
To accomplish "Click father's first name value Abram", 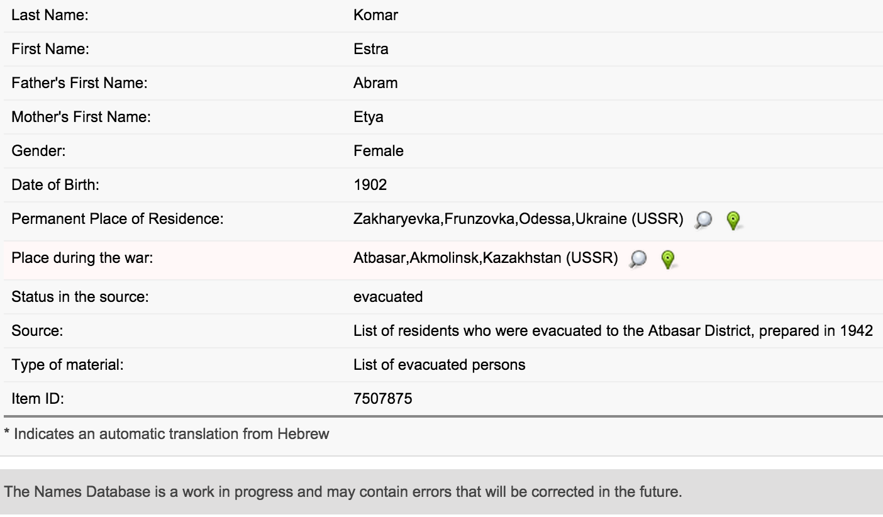I will tap(375, 83).
